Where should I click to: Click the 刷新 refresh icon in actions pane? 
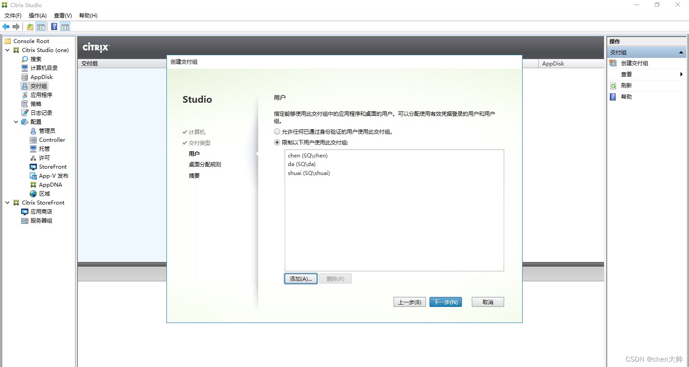click(x=613, y=86)
